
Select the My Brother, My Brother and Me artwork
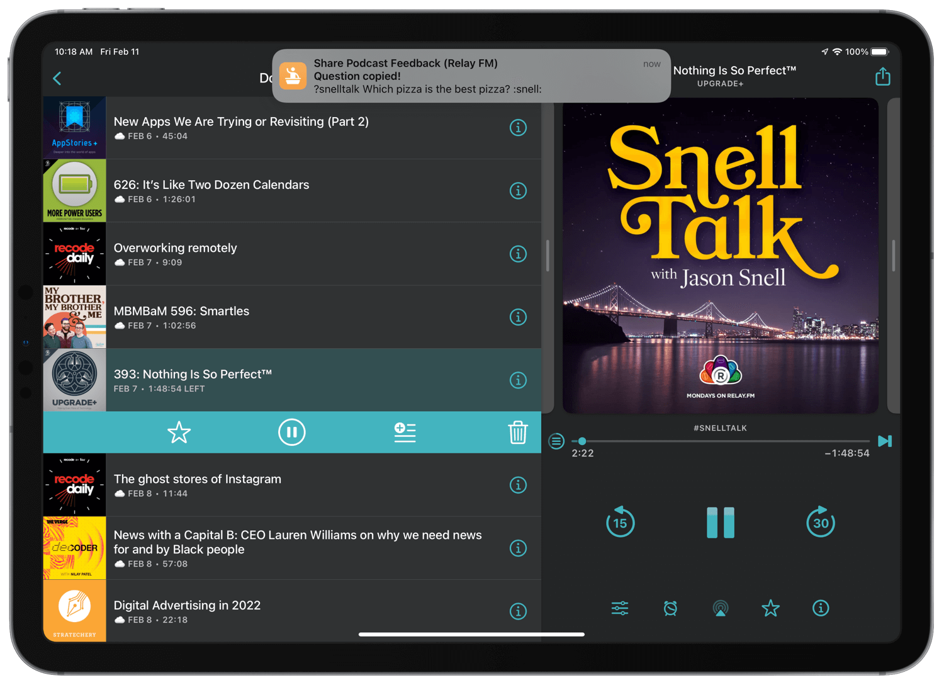click(x=74, y=317)
